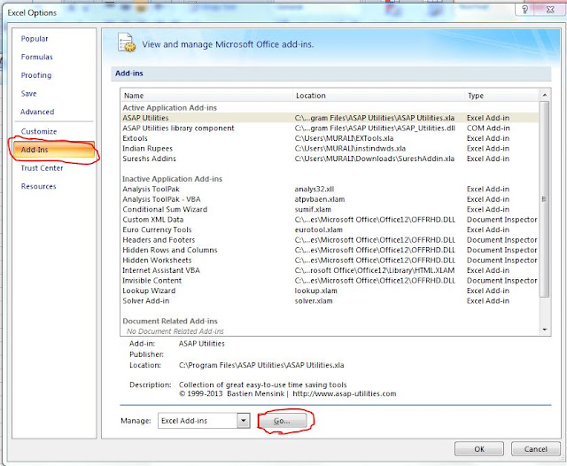Viewport: 567px width, 466px height.
Task: Select the ASAP Utilities add-in row
Action: point(330,118)
